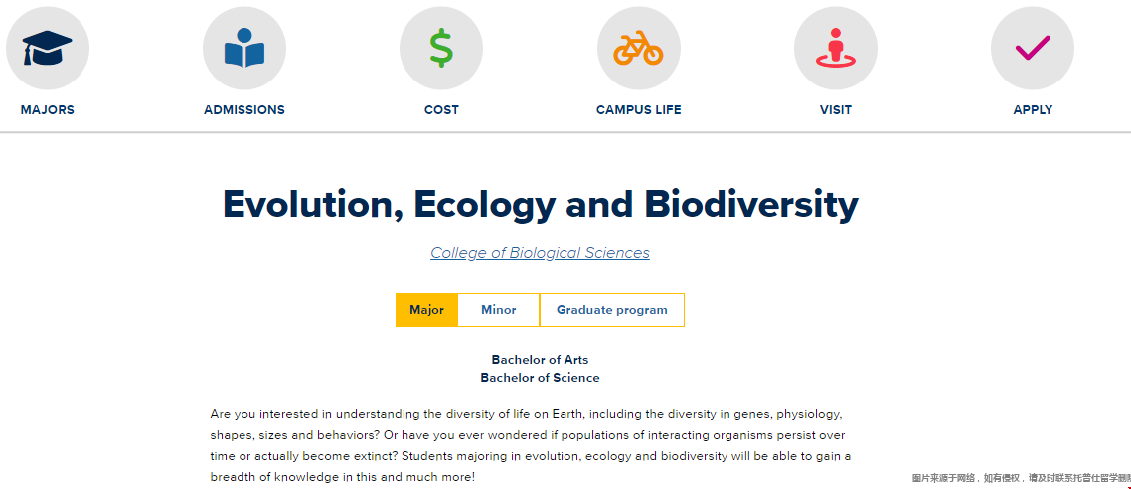This screenshot has width=1131, height=489.
Task: Switch to the Graduate program tab
Action: tap(611, 310)
